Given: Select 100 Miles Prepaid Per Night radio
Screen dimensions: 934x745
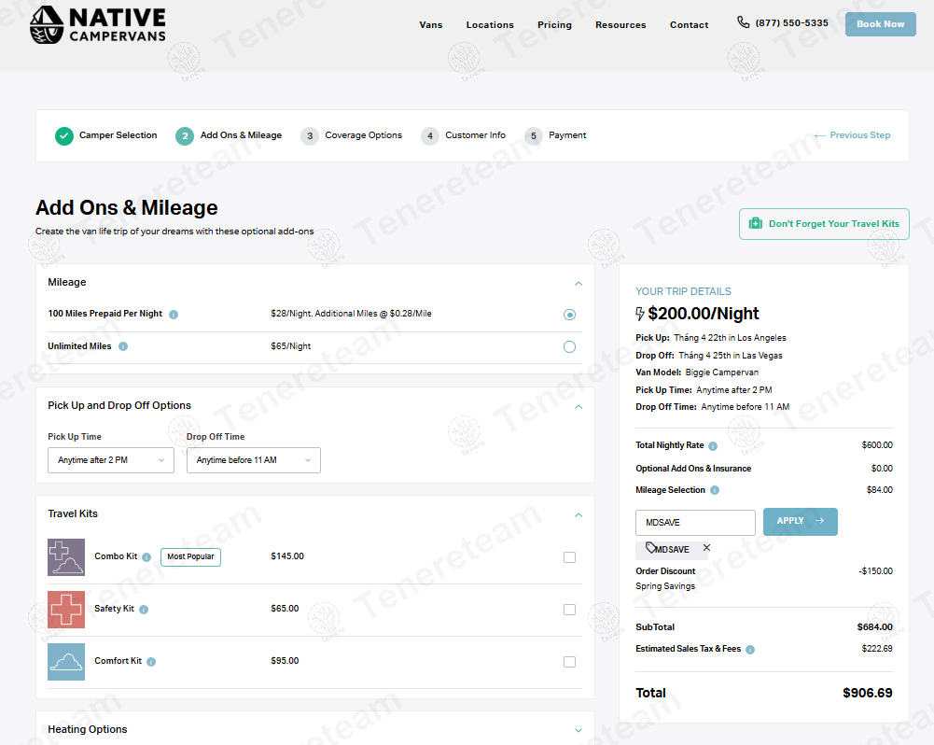Looking at the screenshot, I should click(569, 315).
